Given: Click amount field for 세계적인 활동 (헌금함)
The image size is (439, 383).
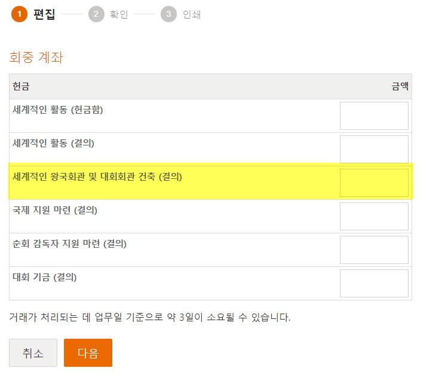Looking at the screenshot, I should [x=374, y=115].
